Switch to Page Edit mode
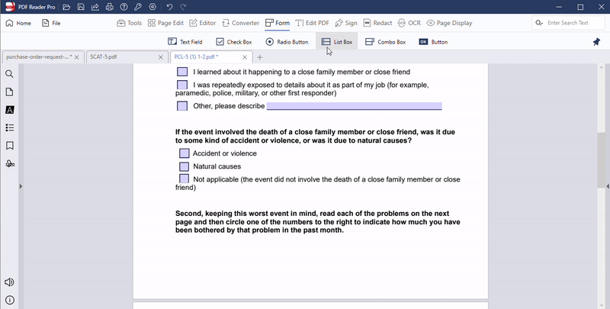610x309 pixels. pyautogui.click(x=165, y=23)
